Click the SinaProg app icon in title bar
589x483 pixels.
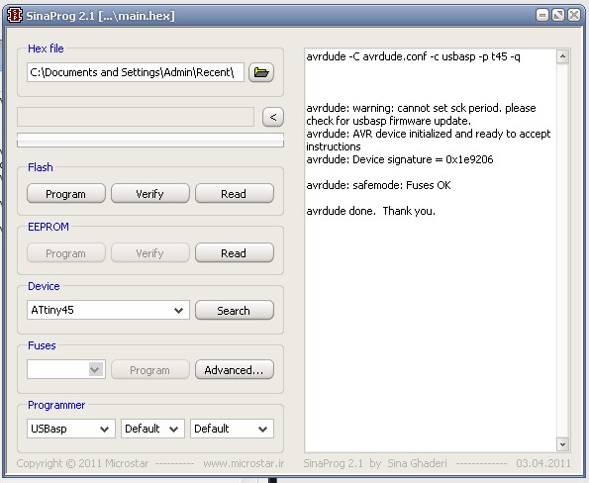pos(15,16)
